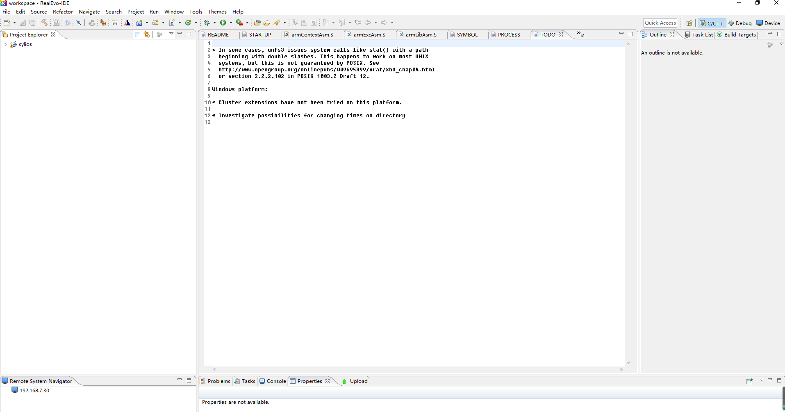Image resolution: width=785 pixels, height=412 pixels.
Task: Expand the sylios project tree node
Action: 5,44
